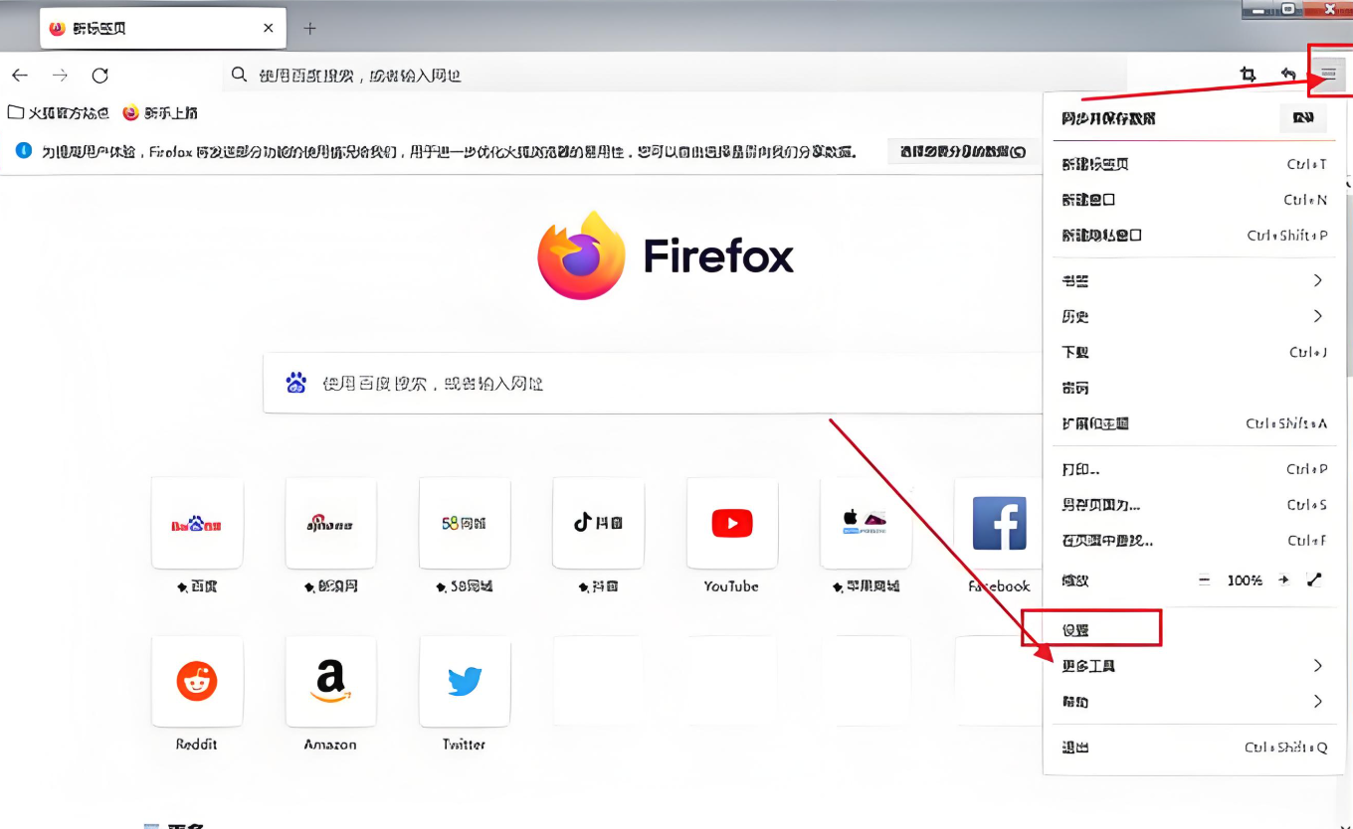Close the current Firefox tab
The height and width of the screenshot is (829, 1353).
coord(268,28)
